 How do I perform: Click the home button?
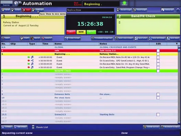coord(6,3)
